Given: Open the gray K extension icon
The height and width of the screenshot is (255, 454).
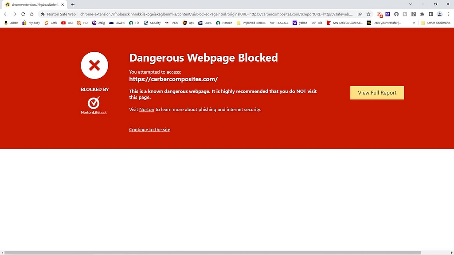Looking at the screenshot, I should 405,14.
